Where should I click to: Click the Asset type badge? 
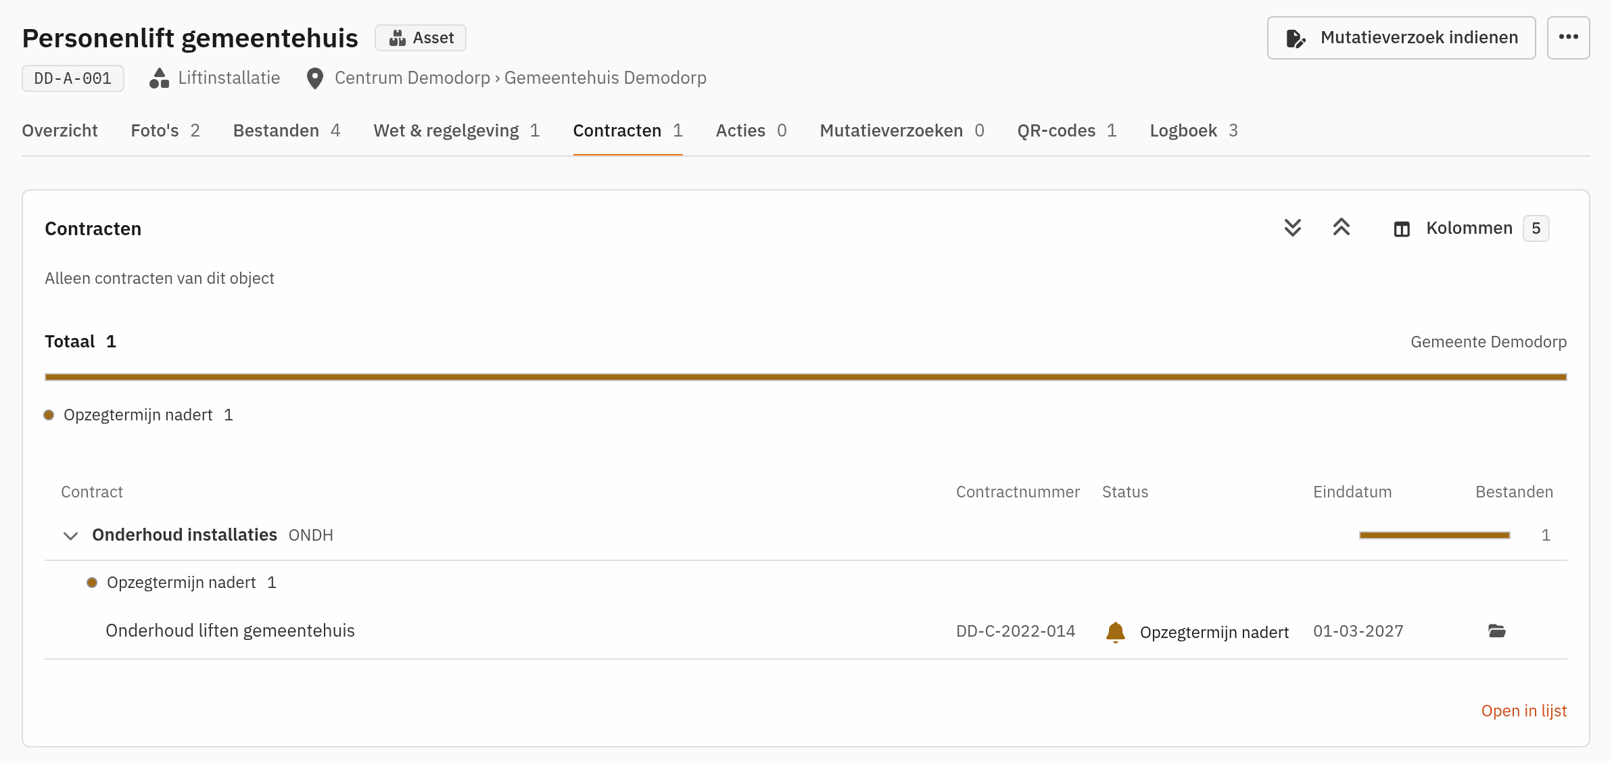click(x=421, y=38)
